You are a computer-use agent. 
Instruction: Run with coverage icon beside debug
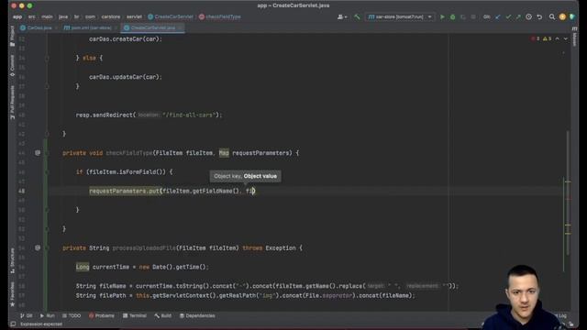[x=463, y=16]
